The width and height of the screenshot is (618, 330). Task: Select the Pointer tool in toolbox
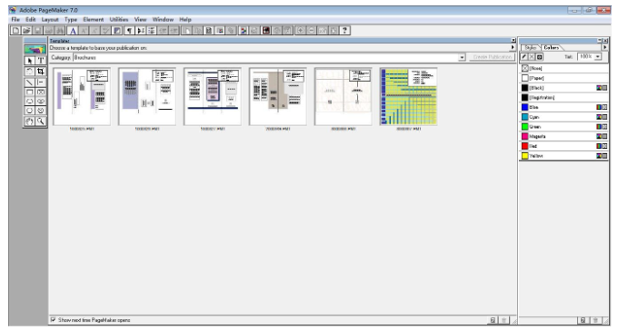pyautogui.click(x=30, y=61)
